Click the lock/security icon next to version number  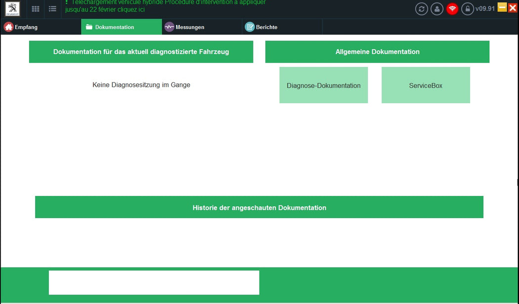pos(467,8)
